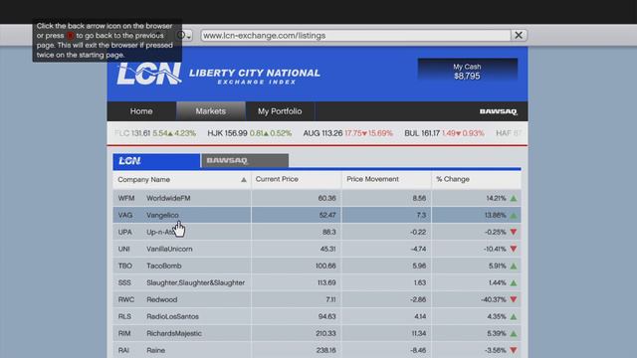The image size is (637, 358).
Task: Open the RichardsMajestic stock row
Action: [x=317, y=333]
